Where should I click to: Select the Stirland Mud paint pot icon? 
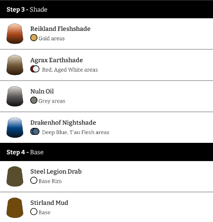[15, 208]
